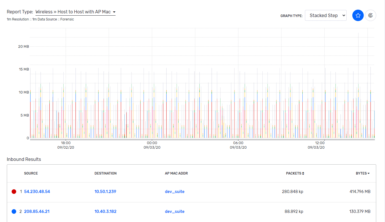The height and width of the screenshot is (222, 385).
Task: Select the DESTINATION column header
Action: pyautogui.click(x=106, y=173)
